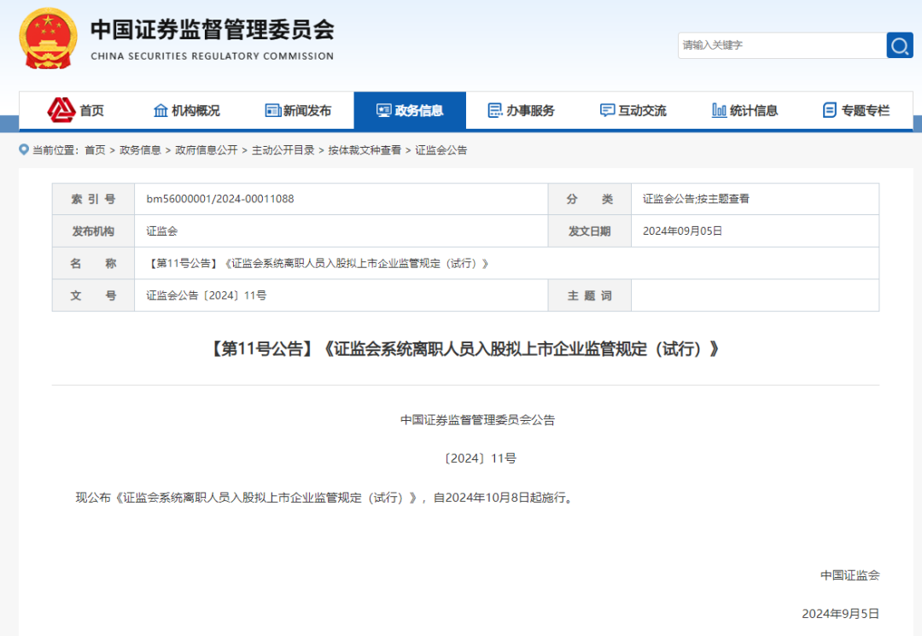Click the 办事服务 document icon
The image size is (922, 636).
click(495, 110)
